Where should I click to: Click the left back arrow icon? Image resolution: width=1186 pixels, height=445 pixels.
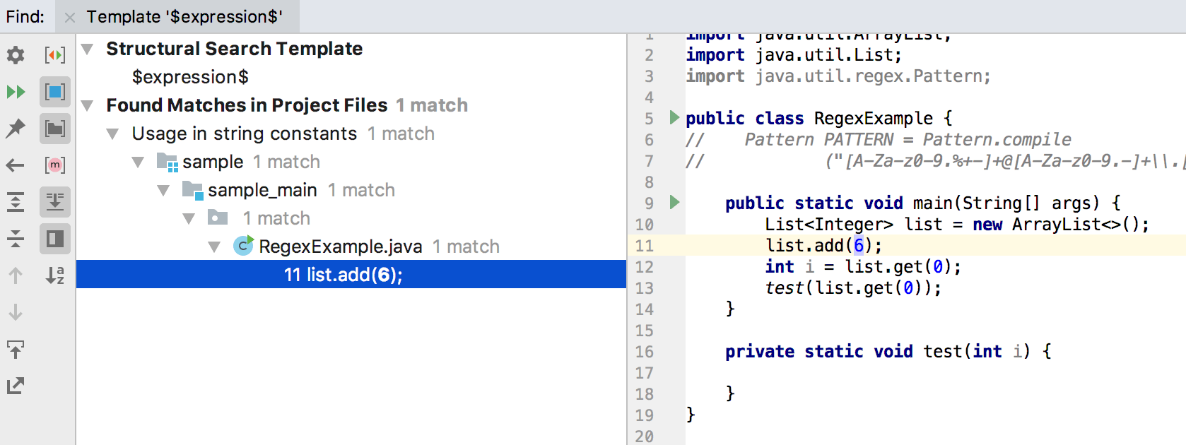point(16,165)
